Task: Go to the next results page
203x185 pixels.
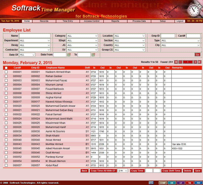Action: coord(195,62)
